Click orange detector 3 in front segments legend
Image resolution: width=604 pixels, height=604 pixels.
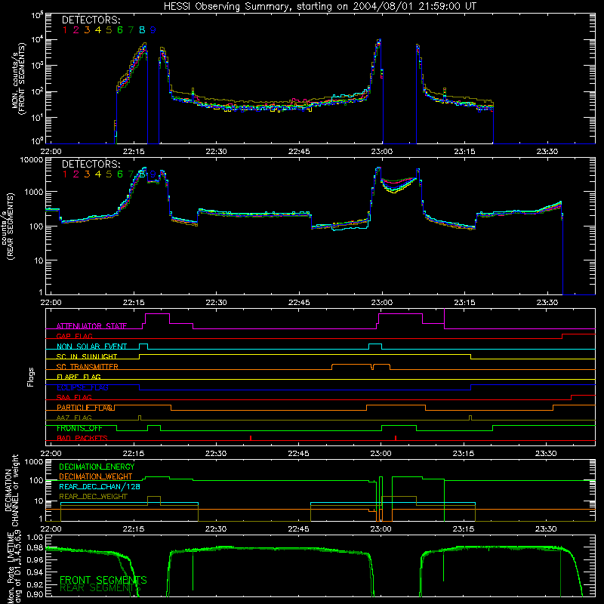coord(87,30)
